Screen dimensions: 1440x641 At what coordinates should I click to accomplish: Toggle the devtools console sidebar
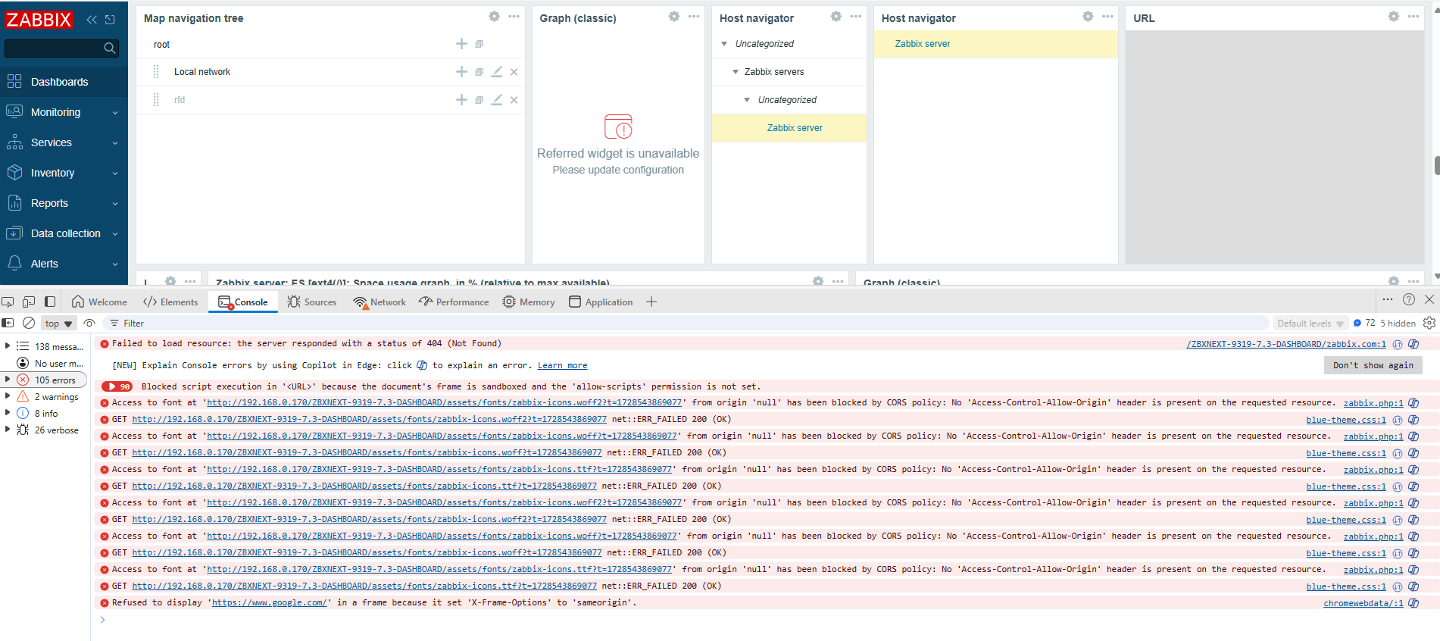pos(8,323)
